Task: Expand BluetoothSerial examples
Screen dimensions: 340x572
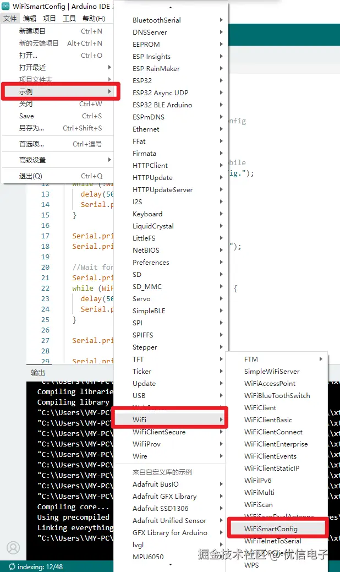Action: click(x=171, y=20)
